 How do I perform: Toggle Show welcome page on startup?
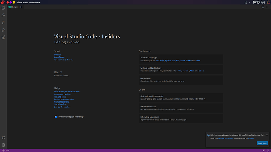tap(56, 117)
